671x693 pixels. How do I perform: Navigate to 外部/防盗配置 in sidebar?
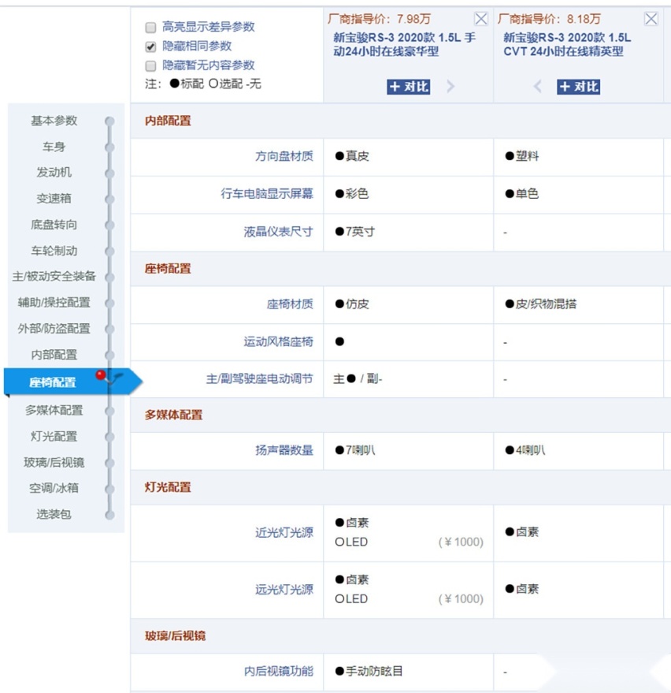pos(54,329)
